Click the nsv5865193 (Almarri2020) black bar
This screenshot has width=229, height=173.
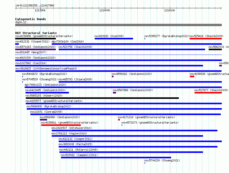[102, 98]
